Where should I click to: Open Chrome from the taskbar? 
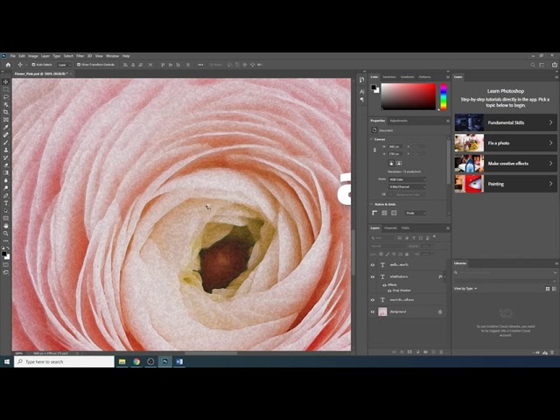pyautogui.click(x=136, y=361)
